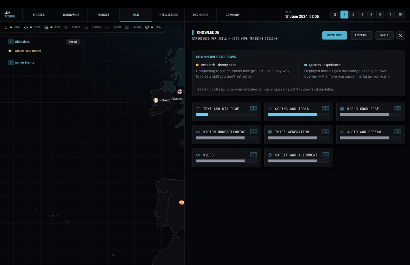Click the Spain flag marker on map
This screenshot has height=265, width=410.
181,202
